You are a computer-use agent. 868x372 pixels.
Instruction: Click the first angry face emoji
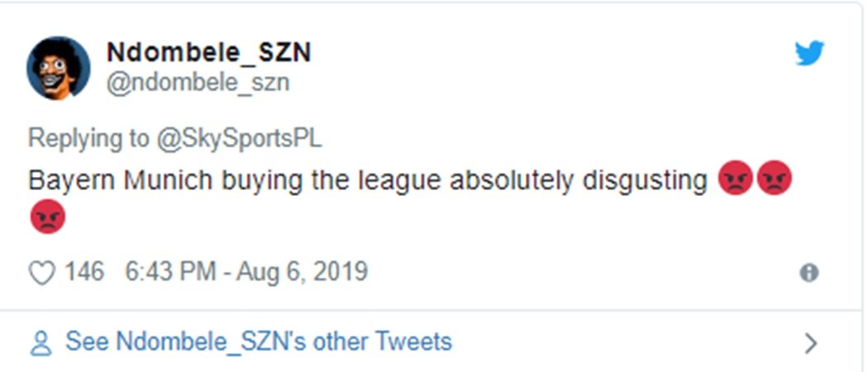pos(735,179)
